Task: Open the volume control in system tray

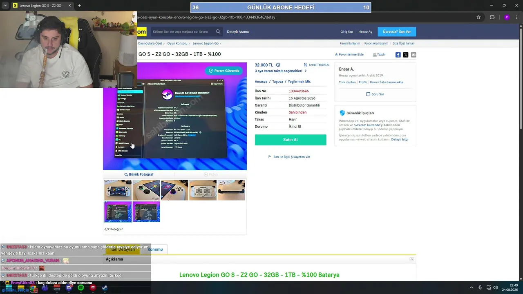Action: coord(496,287)
